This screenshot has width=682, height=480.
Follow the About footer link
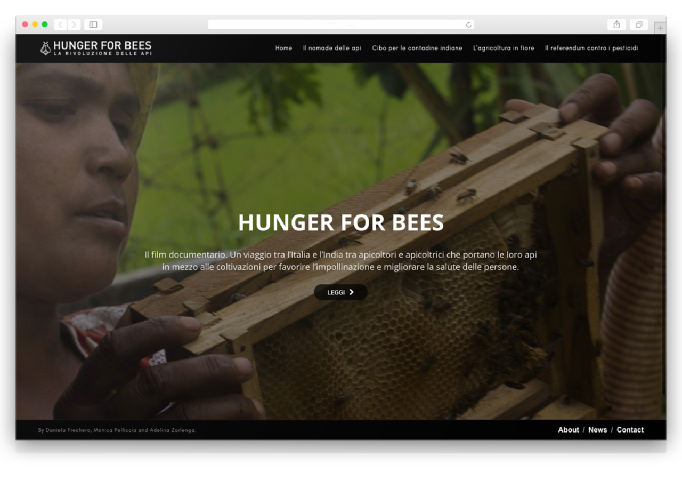pos(569,430)
